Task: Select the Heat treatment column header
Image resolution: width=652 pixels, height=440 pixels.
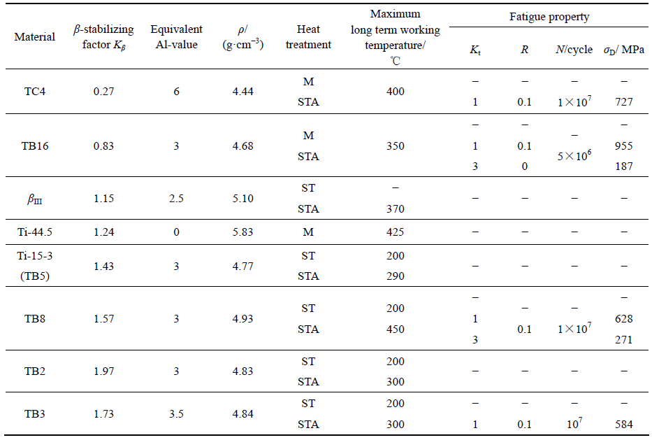Action: click(308, 37)
